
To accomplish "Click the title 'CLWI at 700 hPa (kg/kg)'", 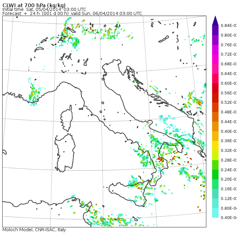I will coord(34,5).
